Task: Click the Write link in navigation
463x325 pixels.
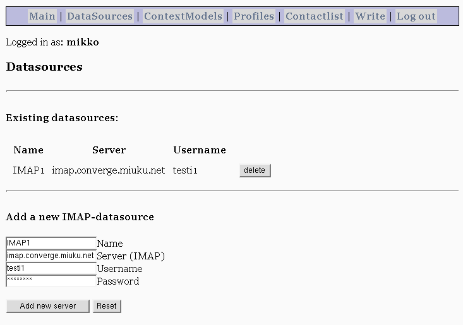Action: pyautogui.click(x=370, y=16)
